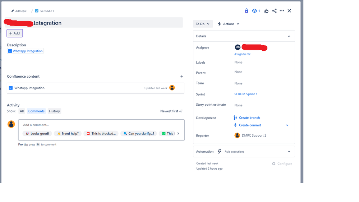
Task: Click the Automation lightning bolt icon
Action: tap(220, 152)
